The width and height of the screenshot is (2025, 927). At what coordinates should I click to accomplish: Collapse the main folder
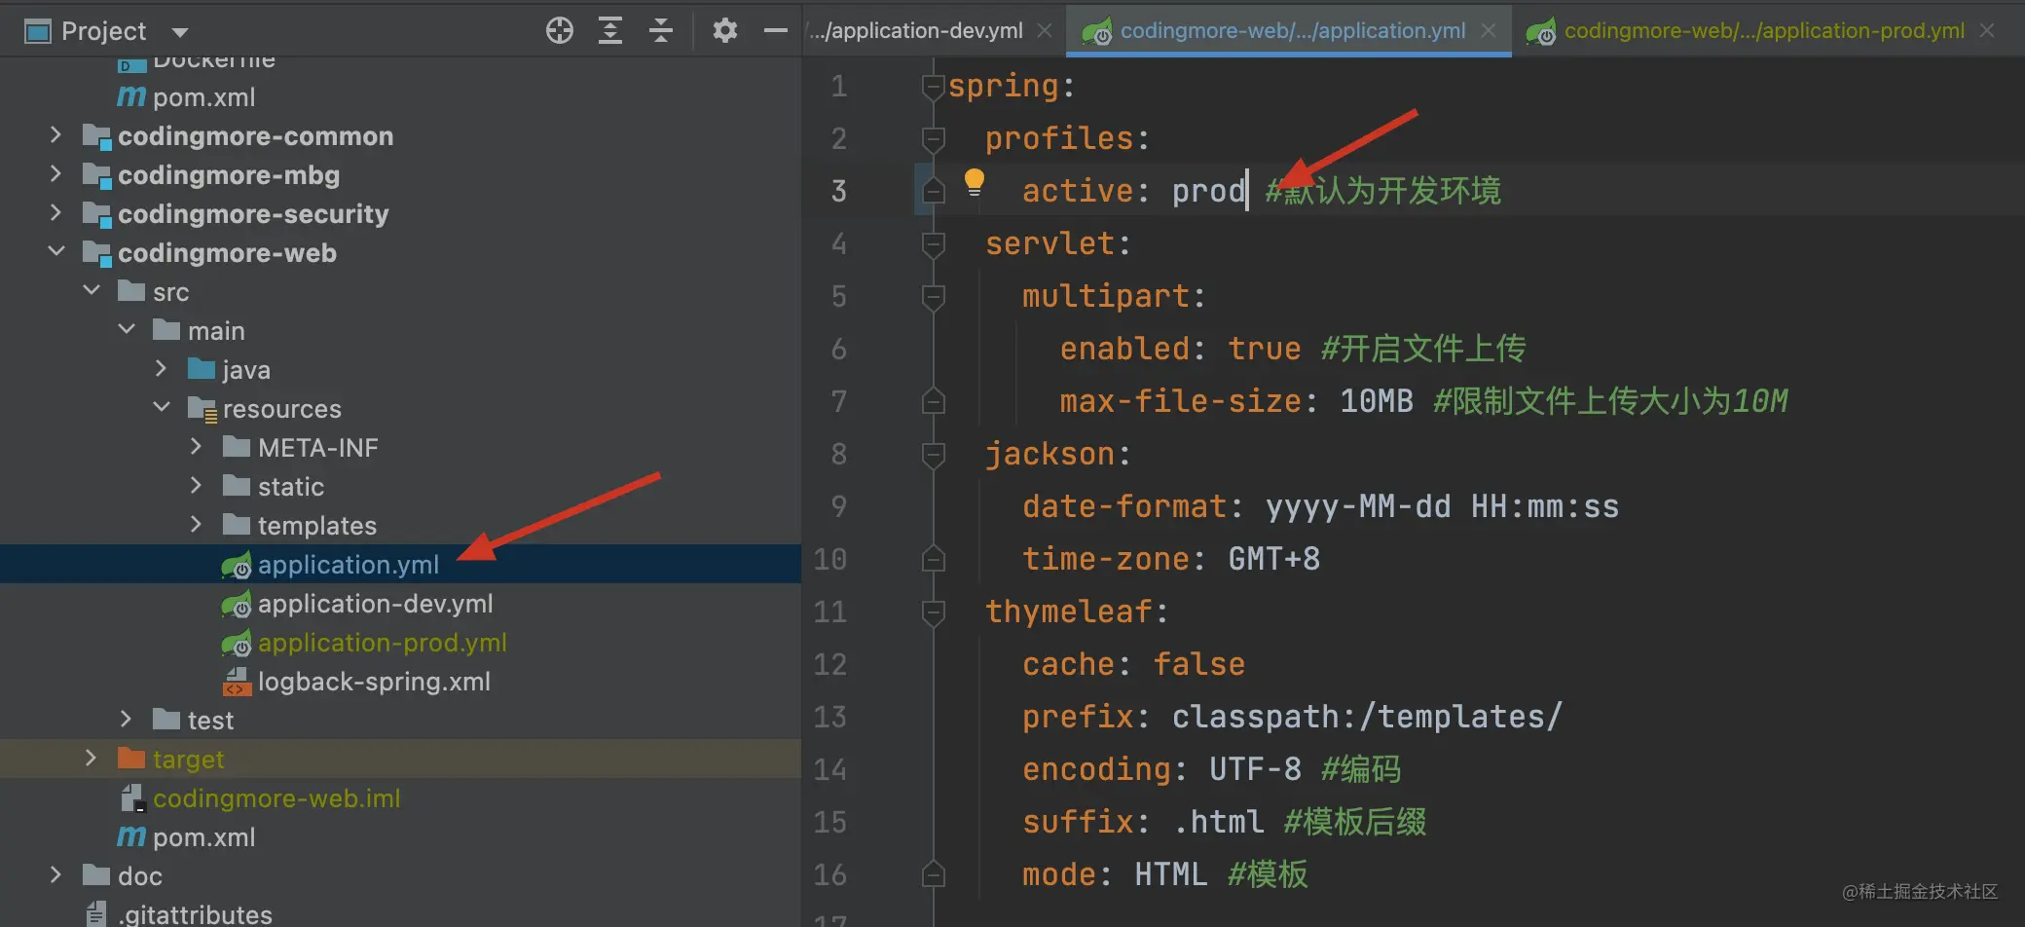pos(127,329)
